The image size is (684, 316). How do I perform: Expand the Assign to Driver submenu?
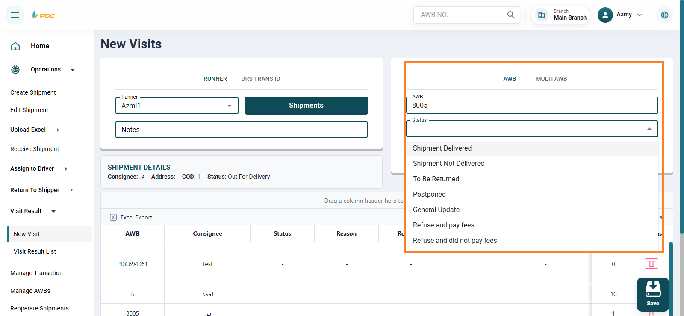click(x=66, y=169)
